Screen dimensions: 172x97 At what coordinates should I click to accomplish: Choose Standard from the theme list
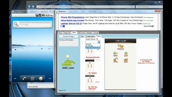[x=93, y=44]
